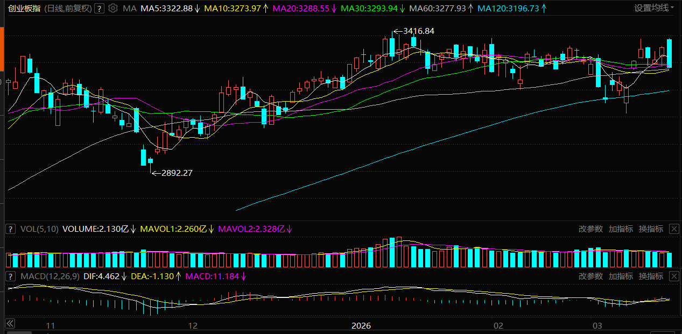Close the MACD indicator panel
Viewport: 682px width, 334px height.
tap(674, 276)
